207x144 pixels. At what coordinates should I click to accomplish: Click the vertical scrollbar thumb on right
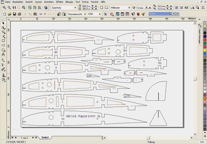tap(195, 78)
